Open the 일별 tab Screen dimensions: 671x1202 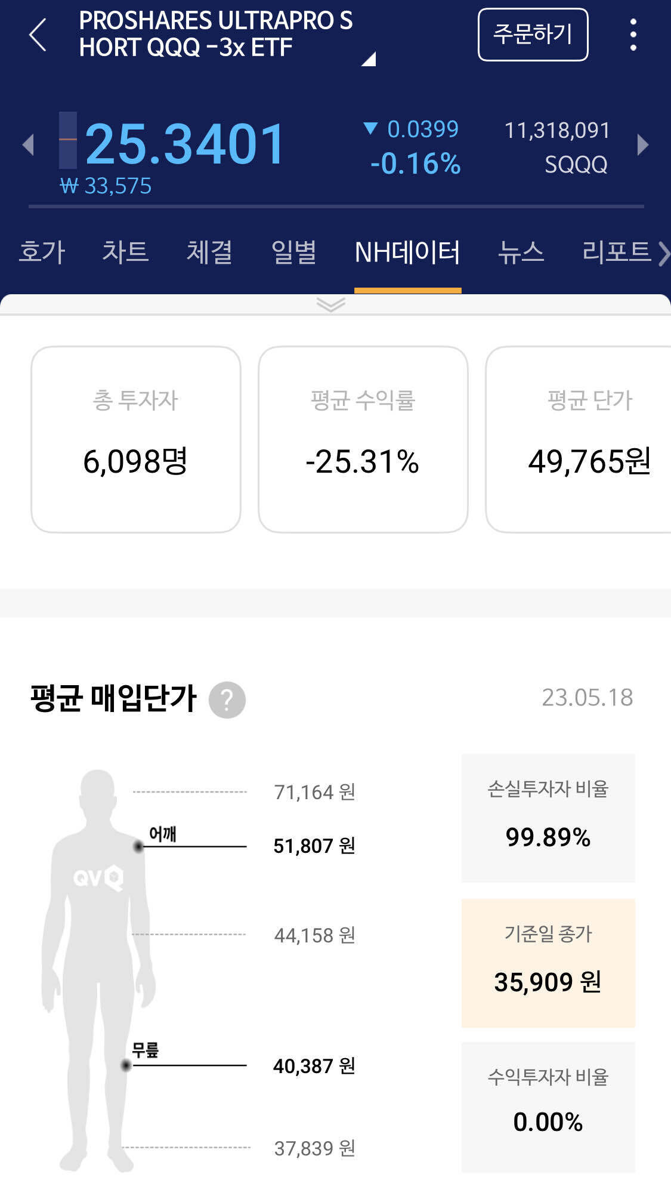(293, 252)
